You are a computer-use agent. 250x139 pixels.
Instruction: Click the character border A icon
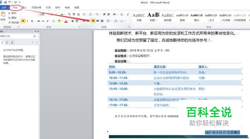pos(78,14)
